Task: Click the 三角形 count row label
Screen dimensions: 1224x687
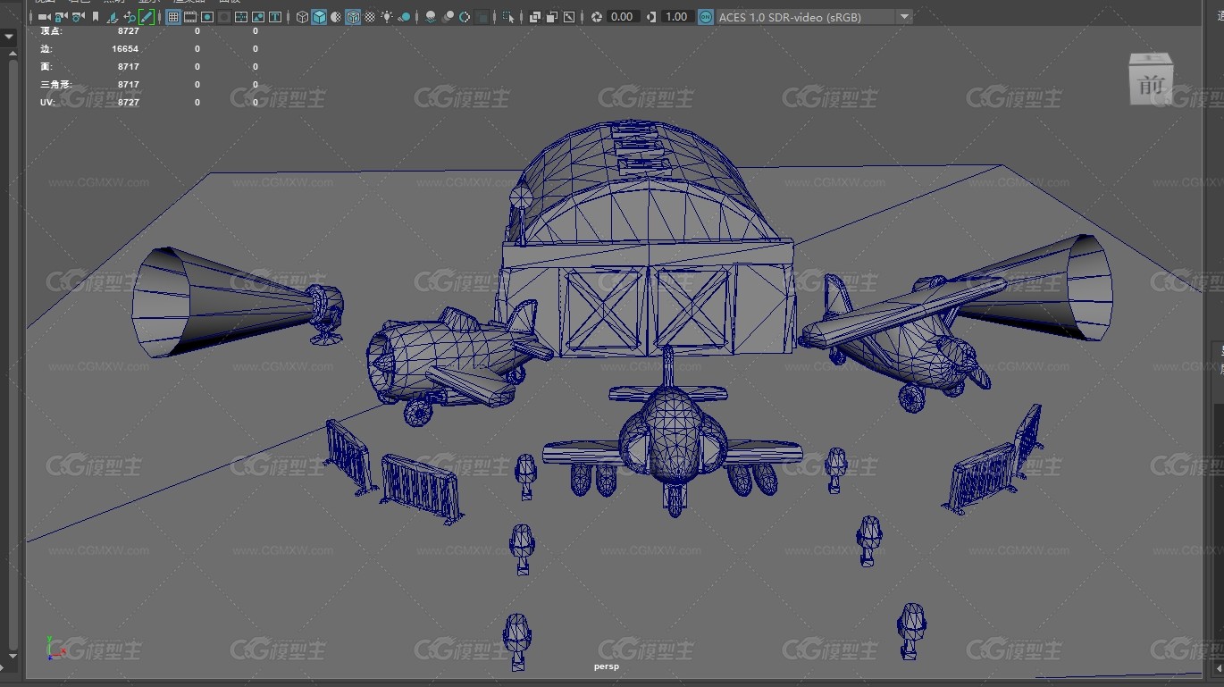Action: [55, 85]
